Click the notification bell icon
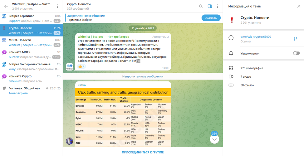Viewport: 304px width, 156px height. (x=231, y=53)
